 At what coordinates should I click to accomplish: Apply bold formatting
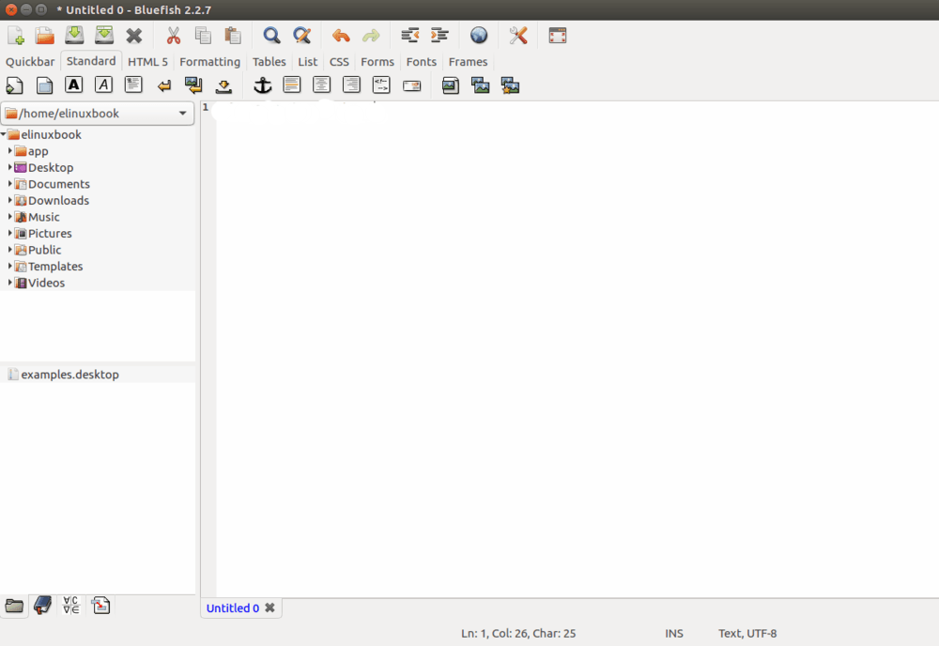[73, 85]
